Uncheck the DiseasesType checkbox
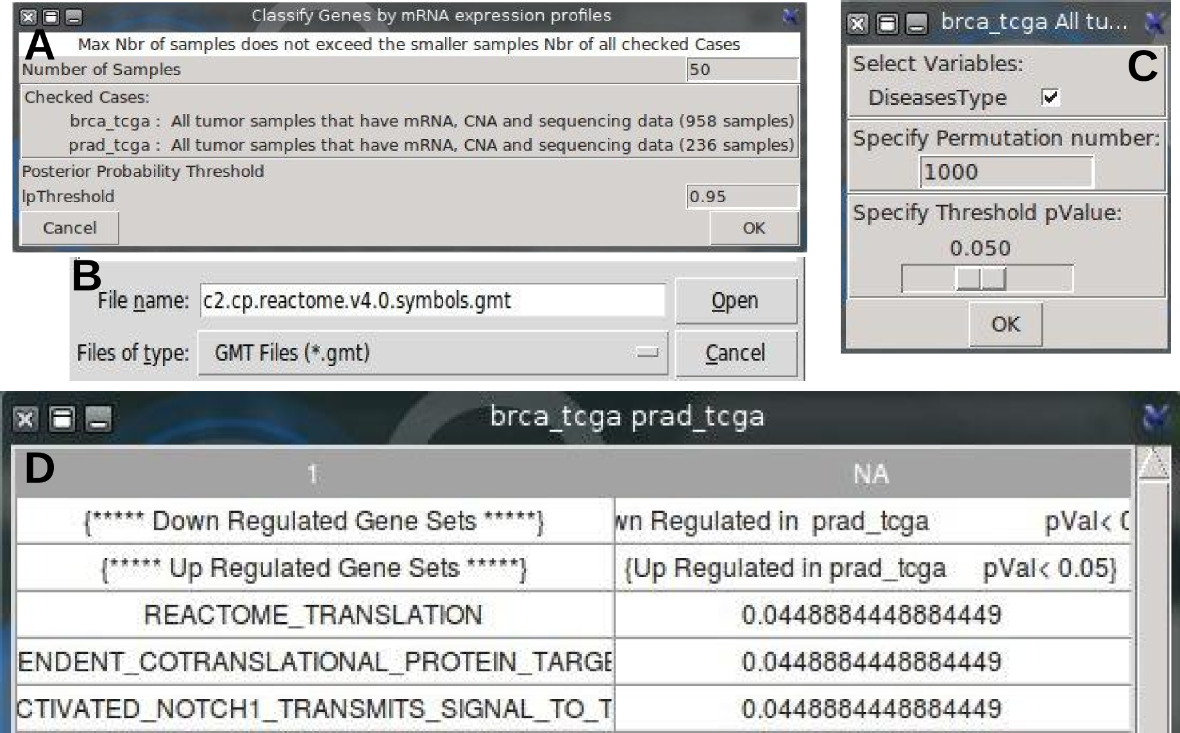The height and width of the screenshot is (733, 1180). (1050, 97)
